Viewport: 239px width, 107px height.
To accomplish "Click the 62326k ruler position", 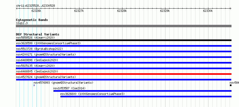I will point(36,11).
